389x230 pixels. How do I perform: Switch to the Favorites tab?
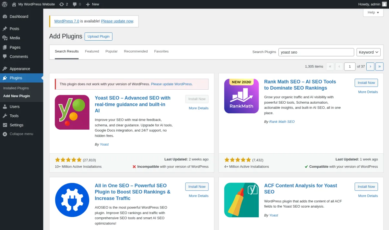[x=161, y=51]
